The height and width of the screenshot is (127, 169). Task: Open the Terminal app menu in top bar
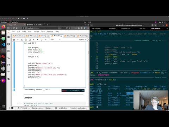click(x=14, y=22)
